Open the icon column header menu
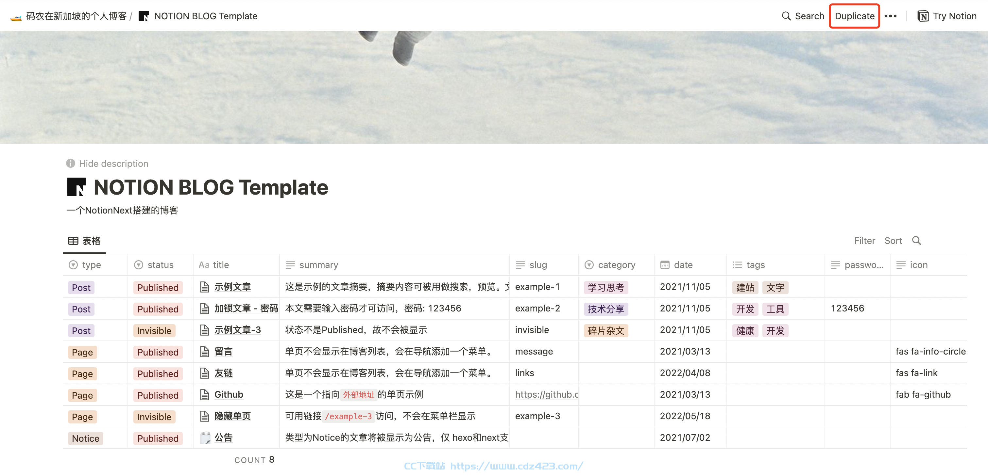The height and width of the screenshot is (476, 988). pos(928,265)
